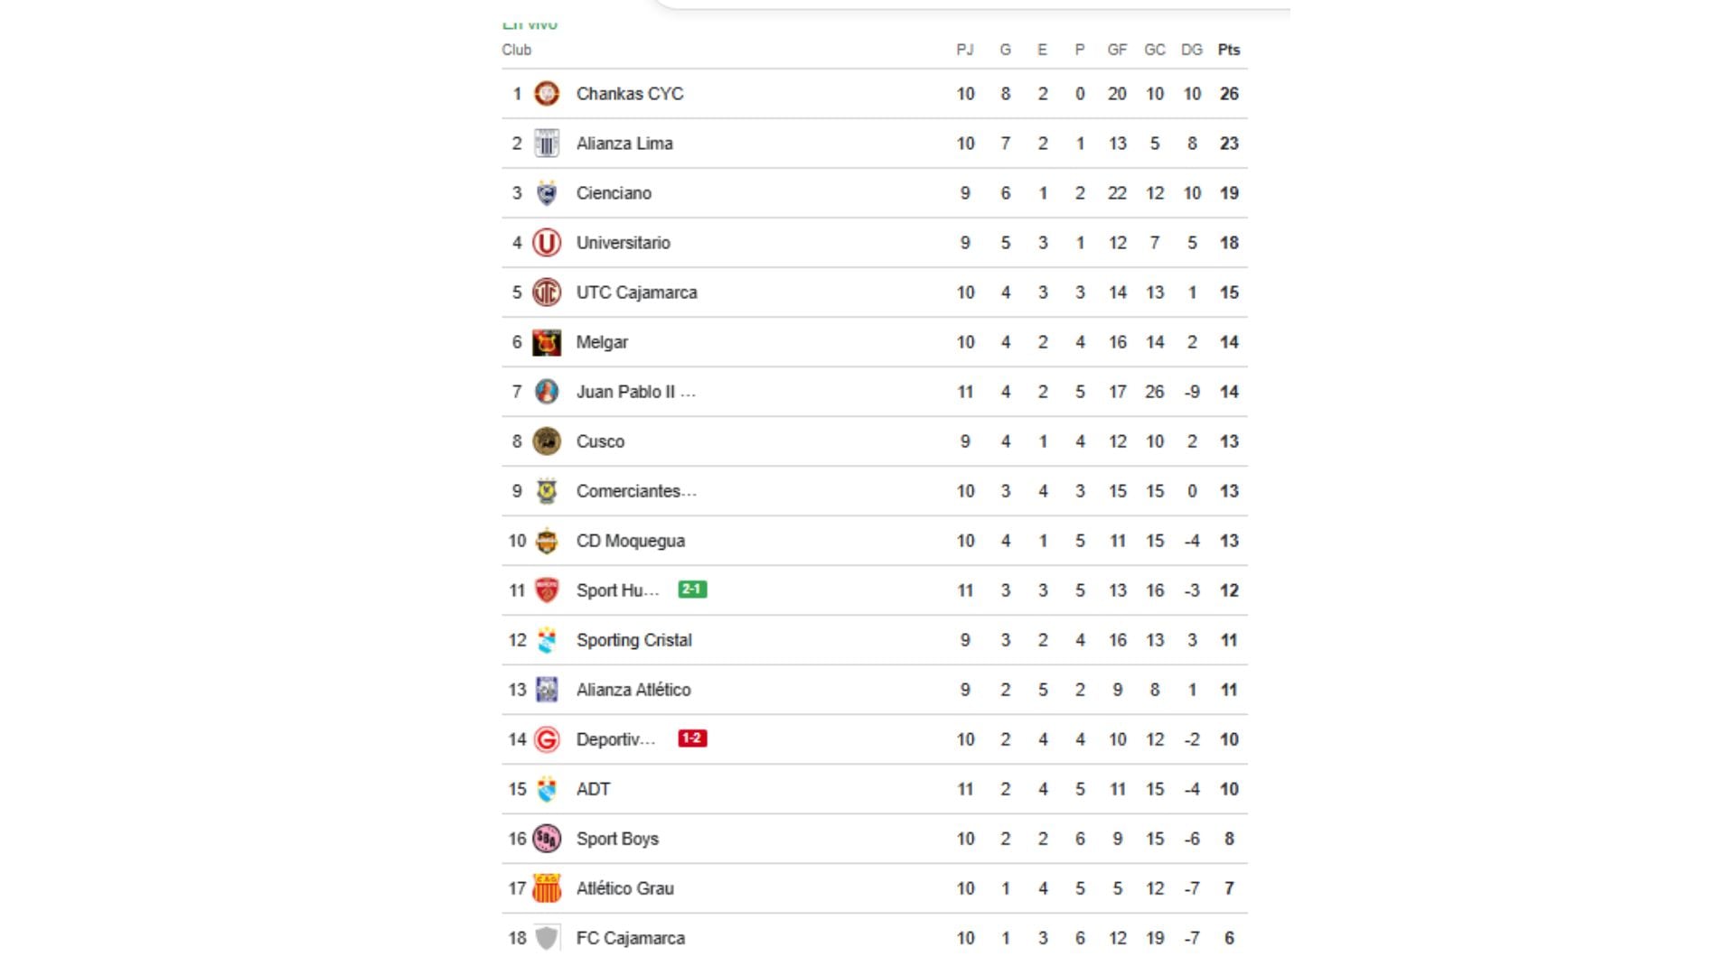Click the Sporting Cristal crest icon
Screen dimensions: 1735x975
pos(547,639)
